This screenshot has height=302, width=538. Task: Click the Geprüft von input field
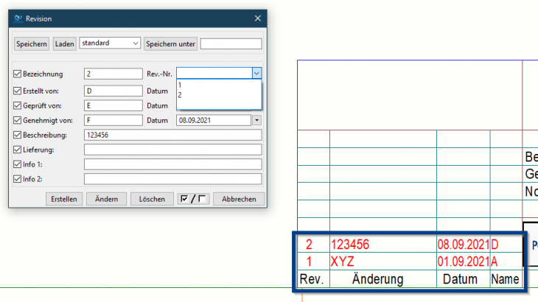click(113, 105)
